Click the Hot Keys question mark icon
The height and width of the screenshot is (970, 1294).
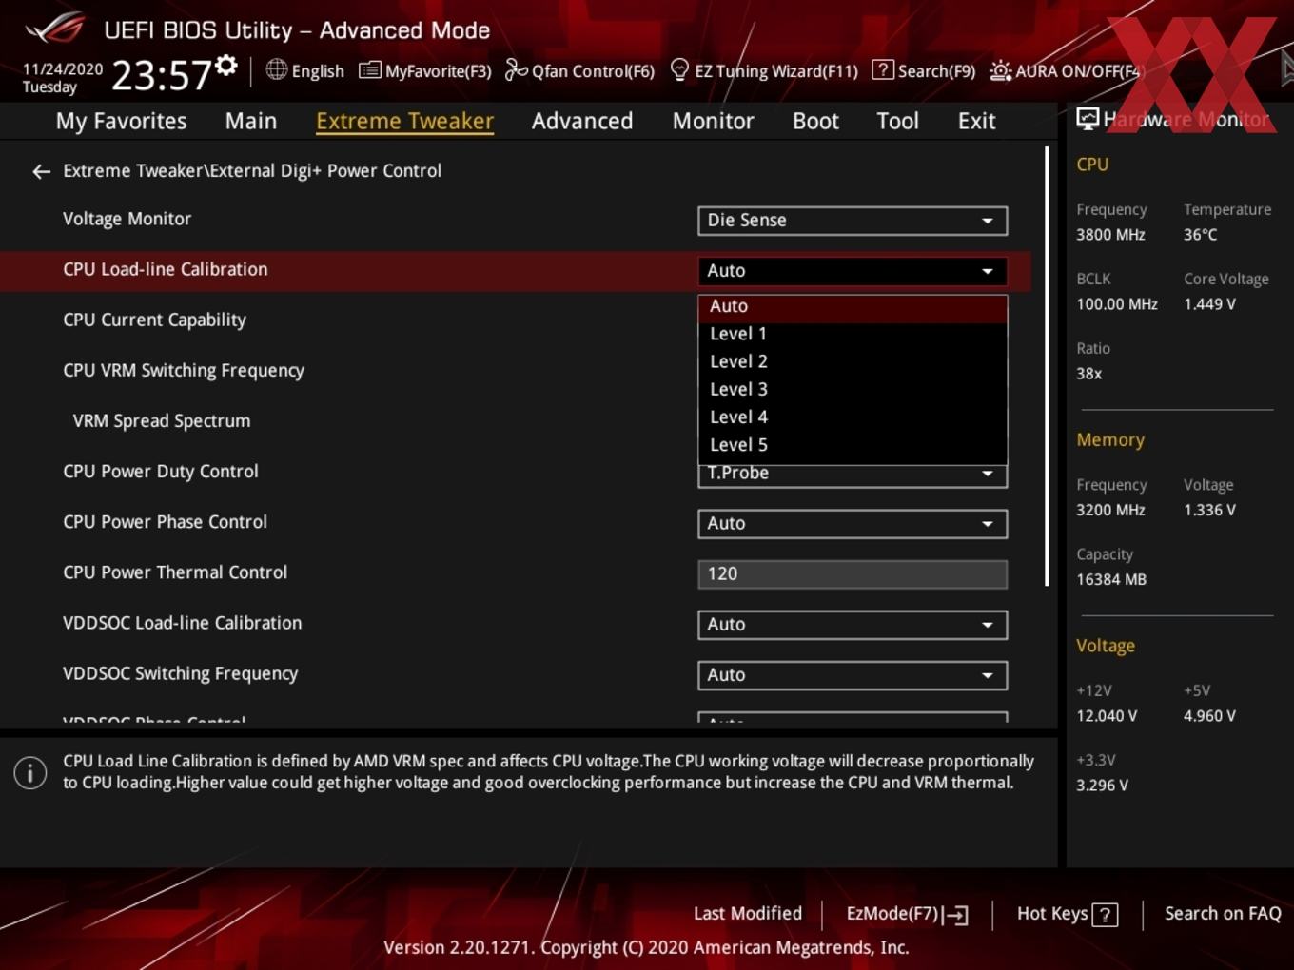pyautogui.click(x=1105, y=915)
